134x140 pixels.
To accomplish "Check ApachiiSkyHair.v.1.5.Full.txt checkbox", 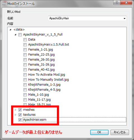I will click(x=25, y=45).
